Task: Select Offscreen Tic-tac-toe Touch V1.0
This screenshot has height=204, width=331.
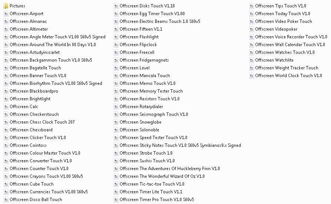Action: (x=152, y=184)
